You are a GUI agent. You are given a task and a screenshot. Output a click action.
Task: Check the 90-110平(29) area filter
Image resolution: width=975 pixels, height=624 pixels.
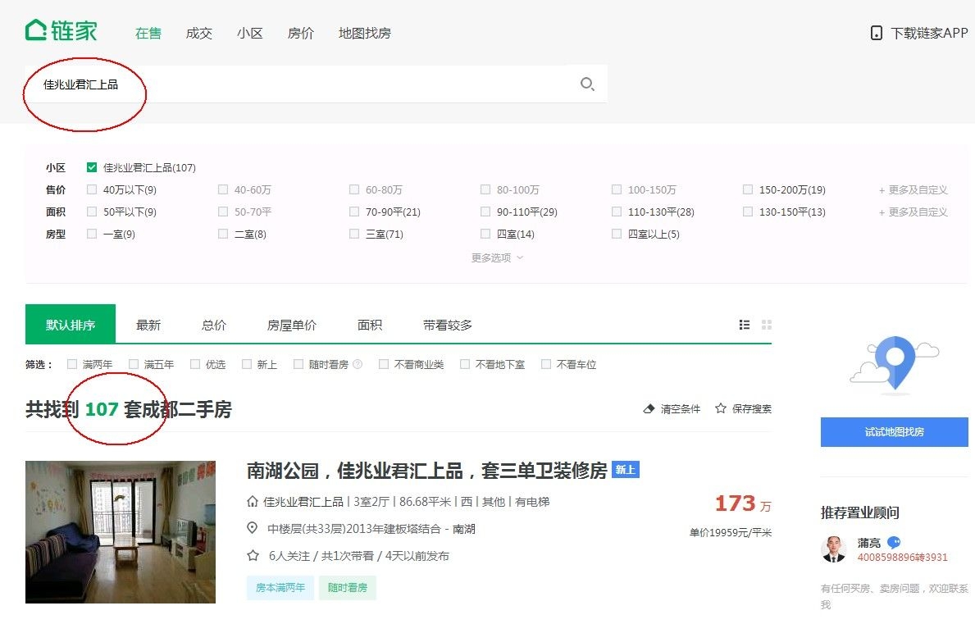485,212
